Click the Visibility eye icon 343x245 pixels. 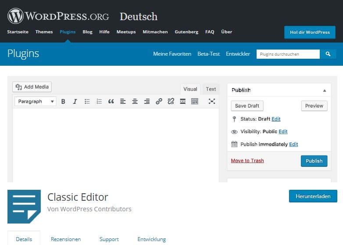pos(234,132)
